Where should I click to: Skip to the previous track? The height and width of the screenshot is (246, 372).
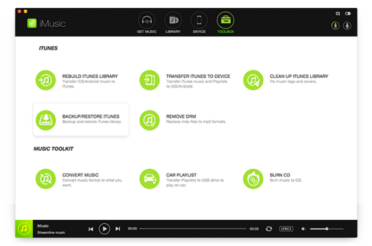(x=91, y=229)
